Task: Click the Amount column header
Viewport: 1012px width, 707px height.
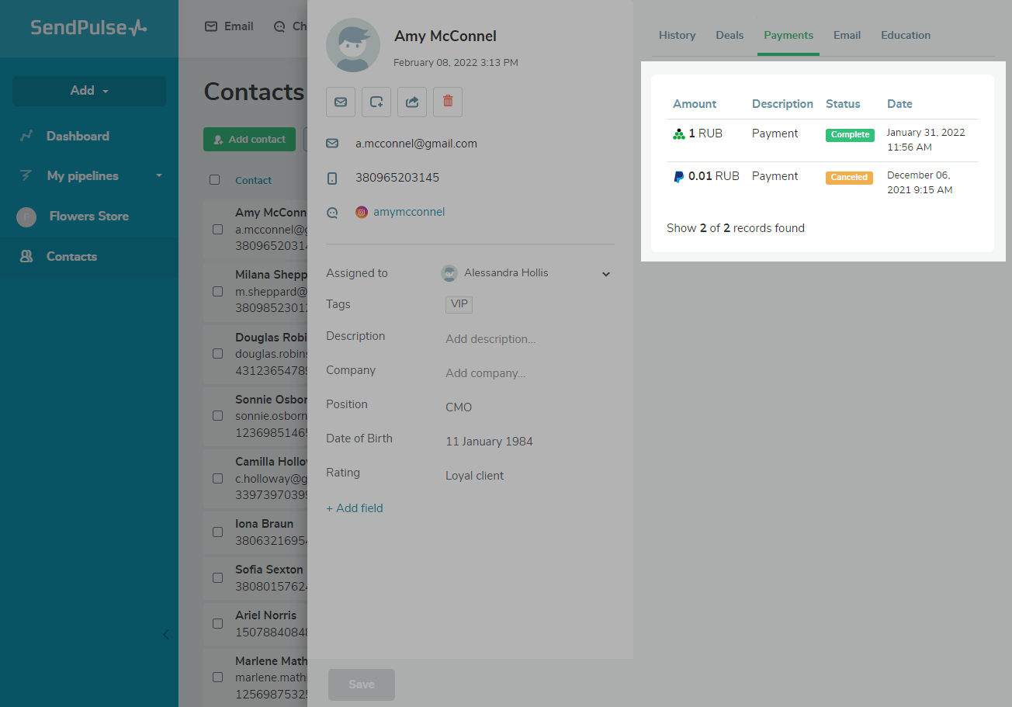Action: [x=695, y=104]
